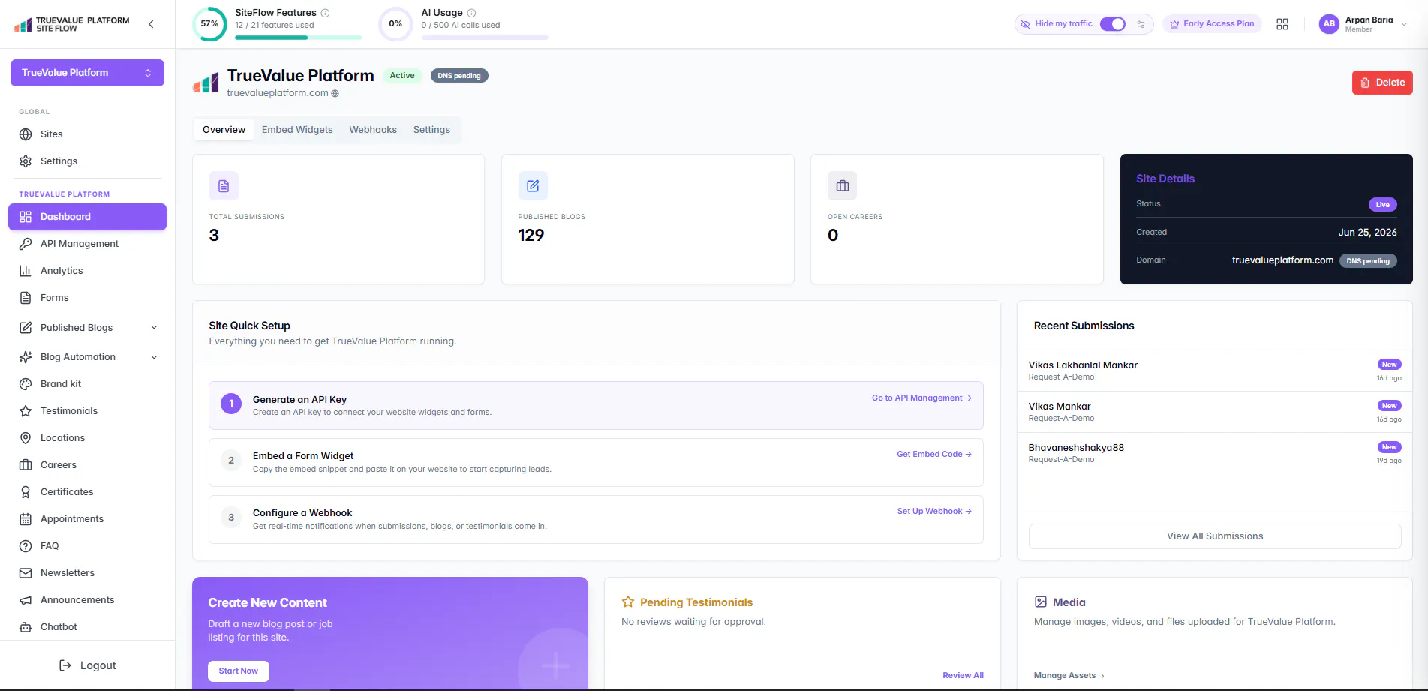Delete the TrueValue Platform site
Screen dimensions: 1428x691
[x=1382, y=83]
